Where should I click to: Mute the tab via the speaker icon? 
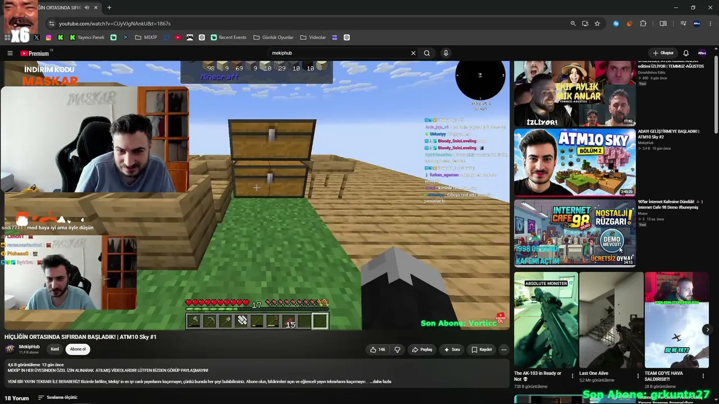pyautogui.click(x=87, y=8)
